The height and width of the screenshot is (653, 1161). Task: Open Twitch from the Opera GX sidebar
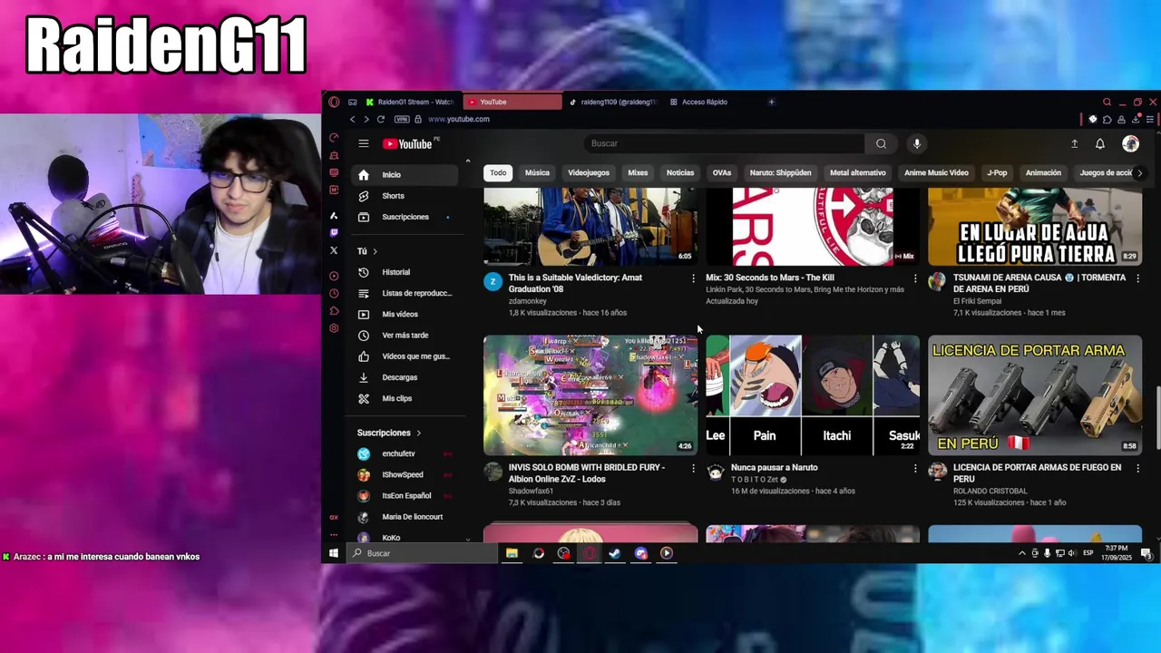(x=334, y=232)
